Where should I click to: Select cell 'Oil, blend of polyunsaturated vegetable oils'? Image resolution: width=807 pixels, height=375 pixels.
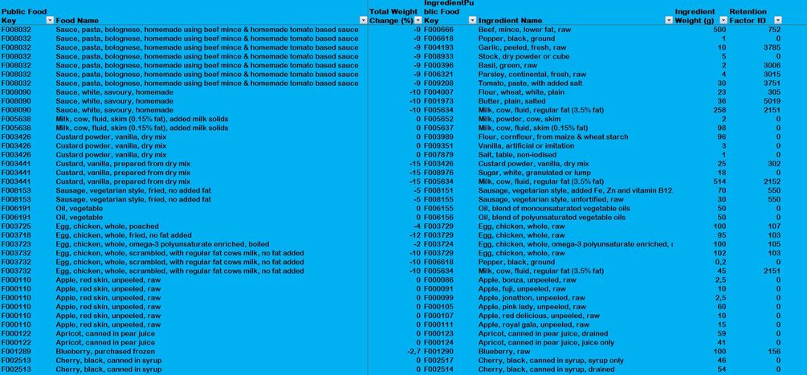click(552, 217)
